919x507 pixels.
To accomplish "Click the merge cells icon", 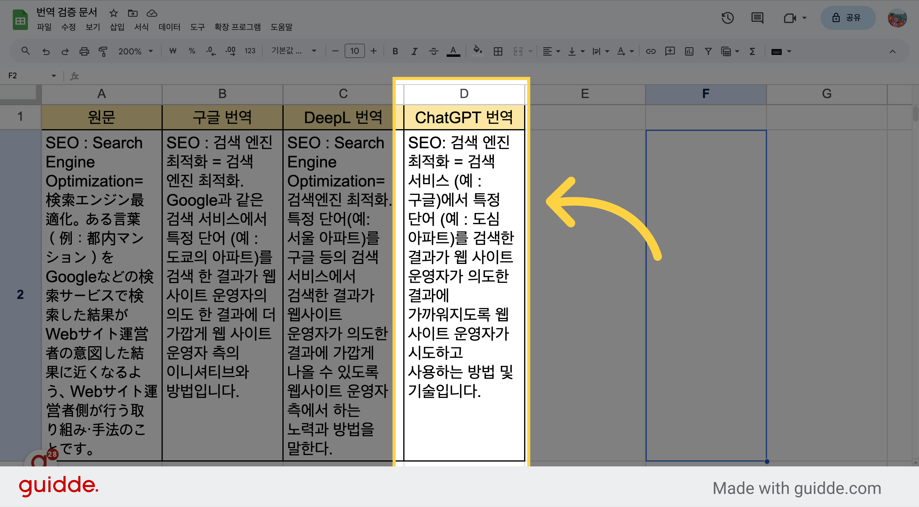I will (x=518, y=51).
